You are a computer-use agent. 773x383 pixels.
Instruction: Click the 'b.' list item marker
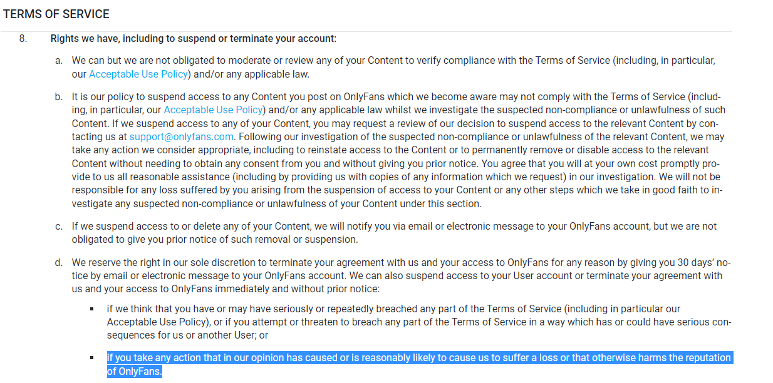point(59,96)
